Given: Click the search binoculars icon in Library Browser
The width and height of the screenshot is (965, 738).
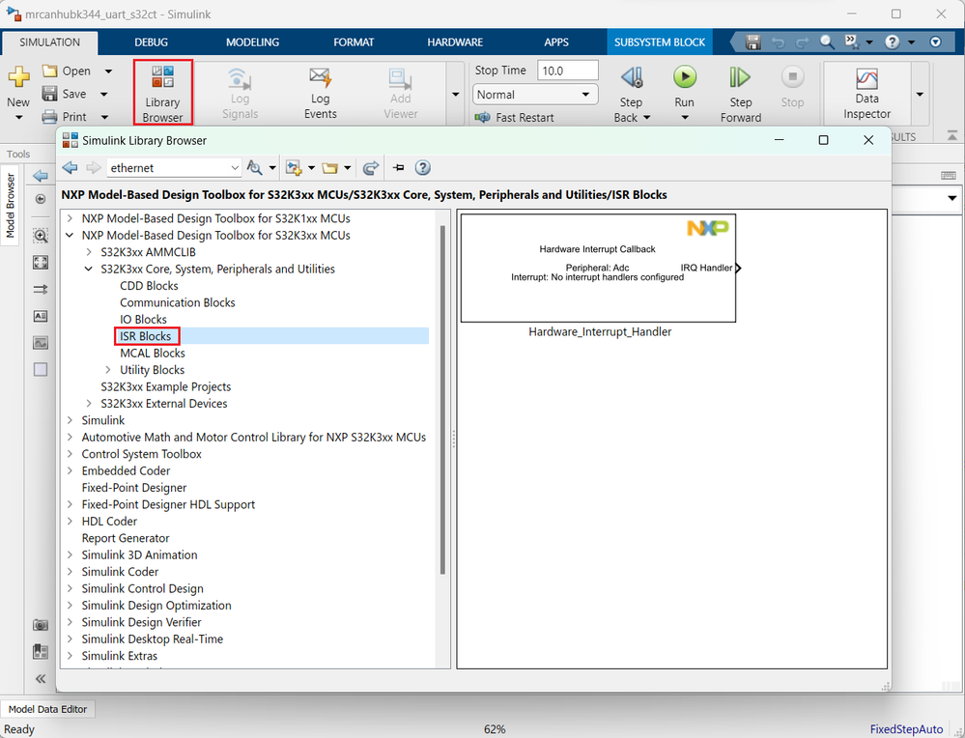Looking at the screenshot, I should 254,167.
